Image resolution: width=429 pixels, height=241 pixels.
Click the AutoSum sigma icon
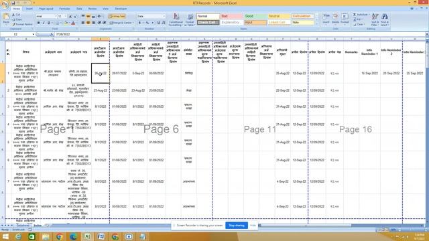355,15
